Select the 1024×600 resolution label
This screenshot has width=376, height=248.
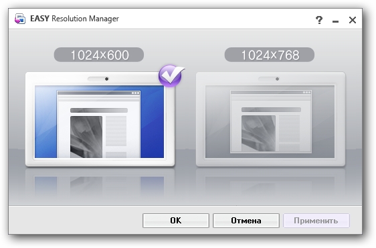point(99,55)
